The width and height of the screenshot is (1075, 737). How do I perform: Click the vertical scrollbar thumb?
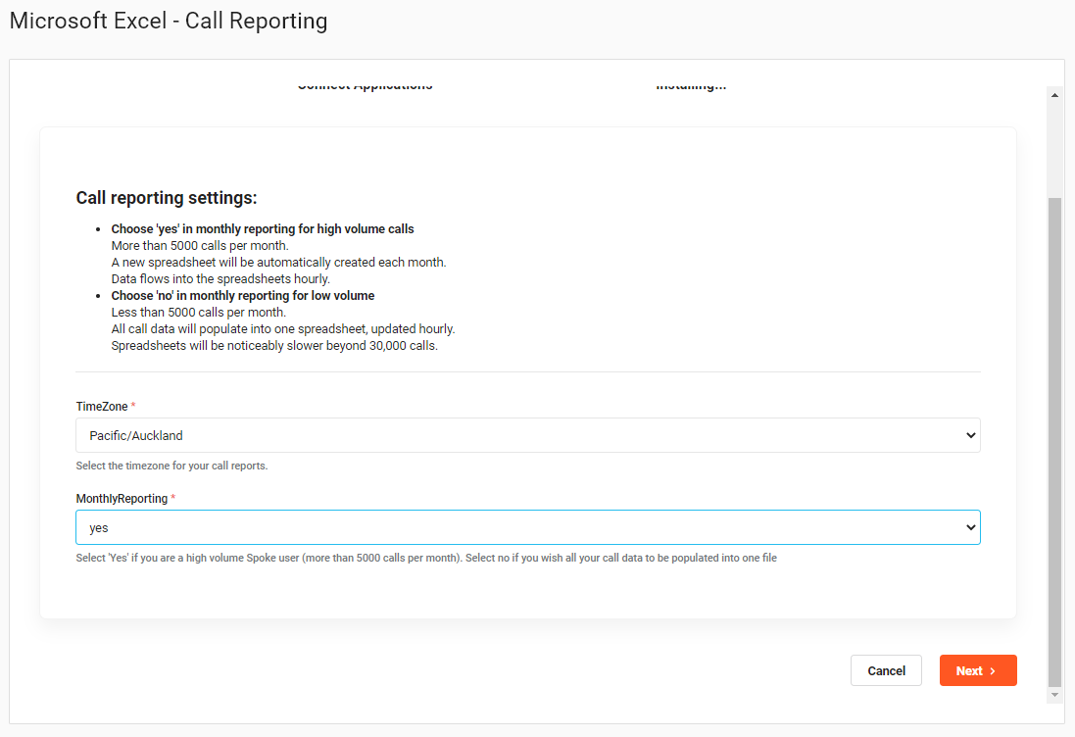tap(1054, 442)
